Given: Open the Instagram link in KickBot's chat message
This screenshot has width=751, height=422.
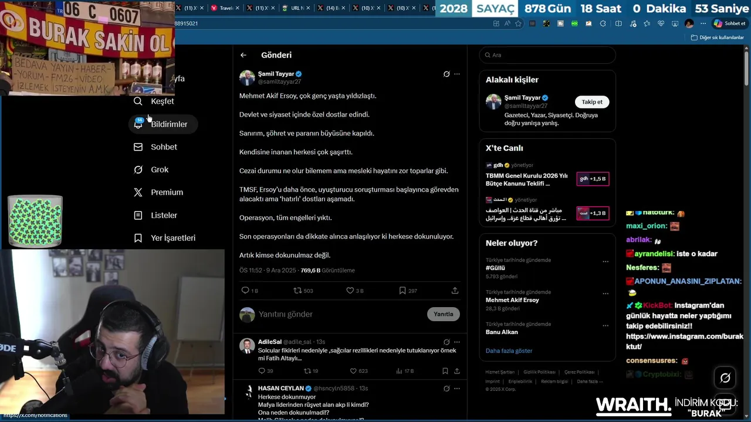Looking at the screenshot, I should click(685, 342).
